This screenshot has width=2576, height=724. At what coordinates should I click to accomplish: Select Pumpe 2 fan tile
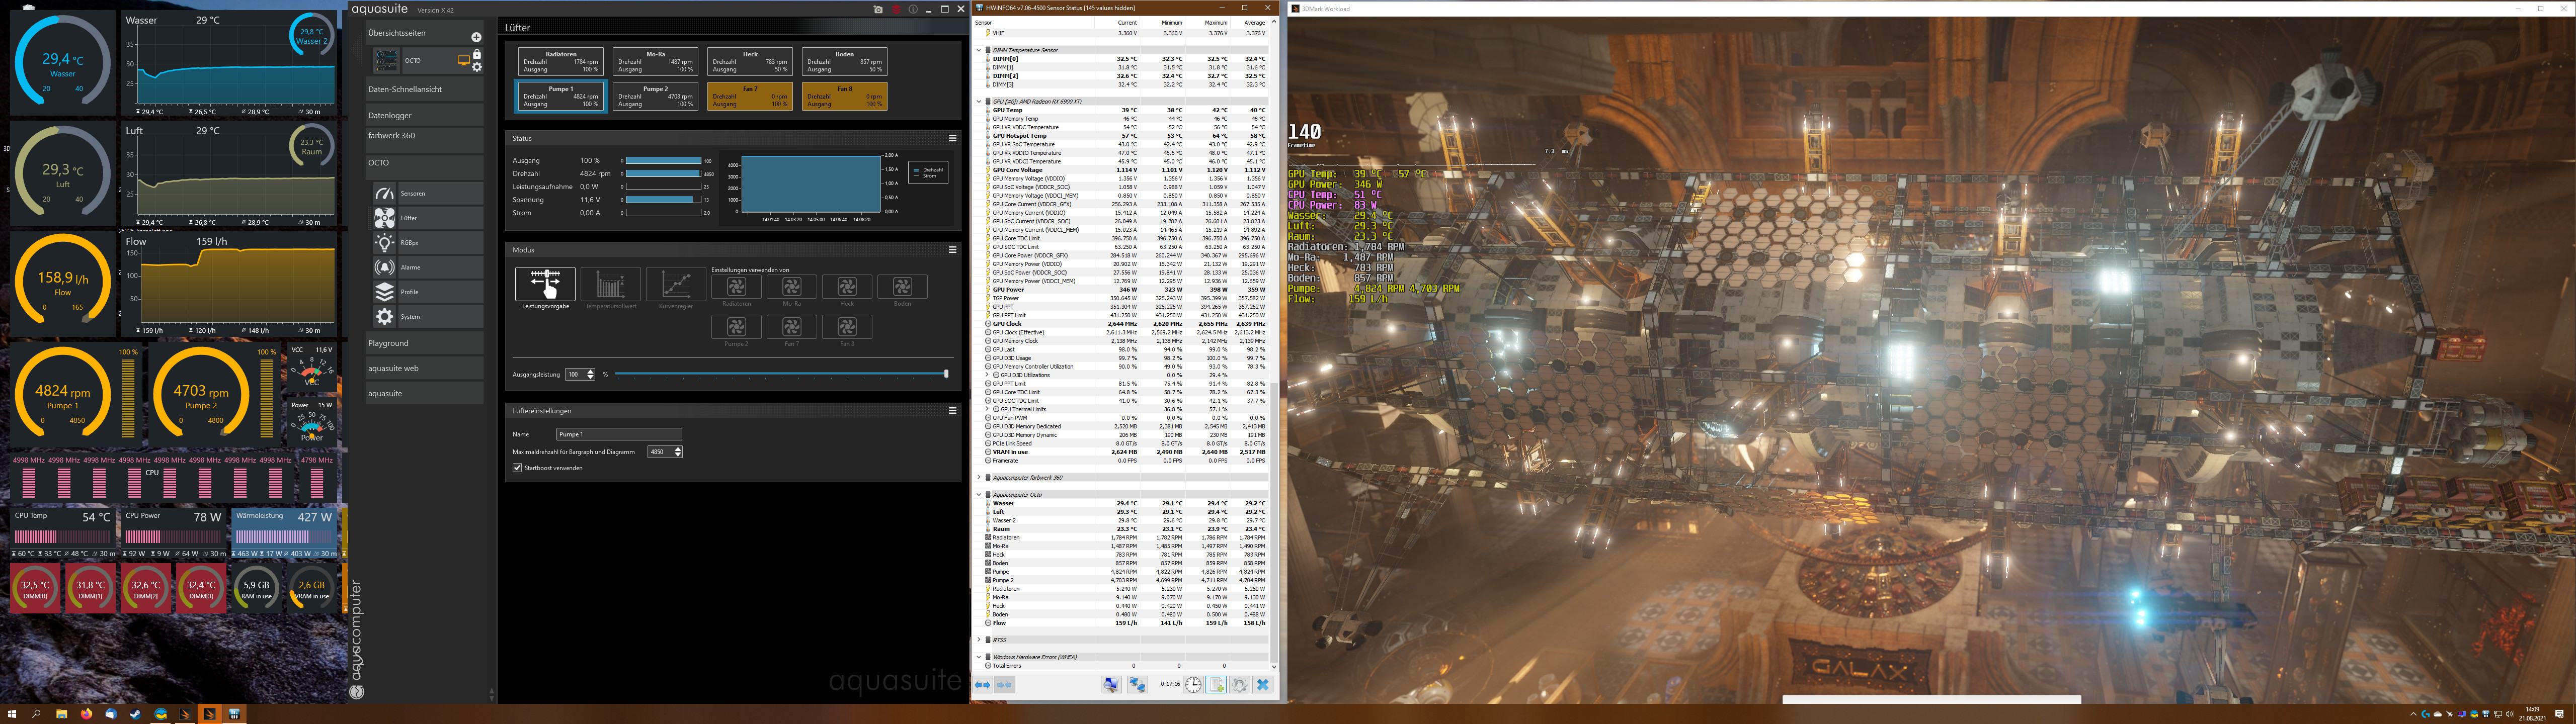coord(655,96)
